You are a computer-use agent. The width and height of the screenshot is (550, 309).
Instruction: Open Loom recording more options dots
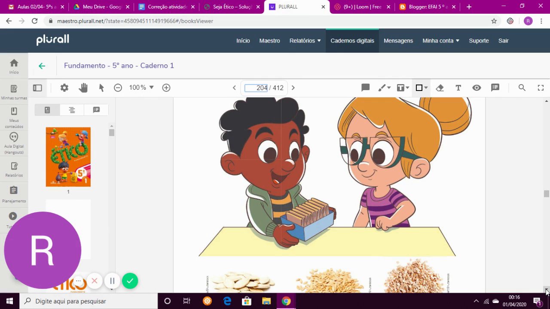(x=78, y=281)
